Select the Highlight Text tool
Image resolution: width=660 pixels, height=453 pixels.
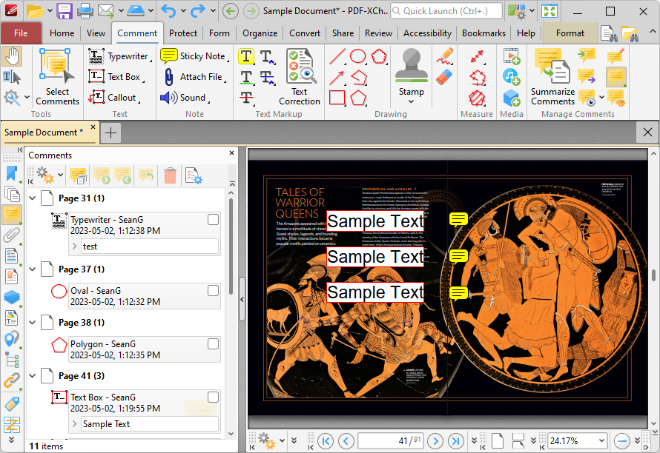[246, 56]
